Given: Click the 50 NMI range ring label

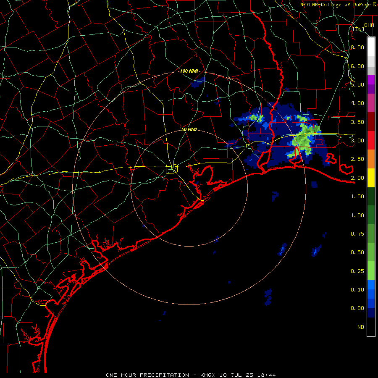Looking at the screenshot, I should (189, 129).
